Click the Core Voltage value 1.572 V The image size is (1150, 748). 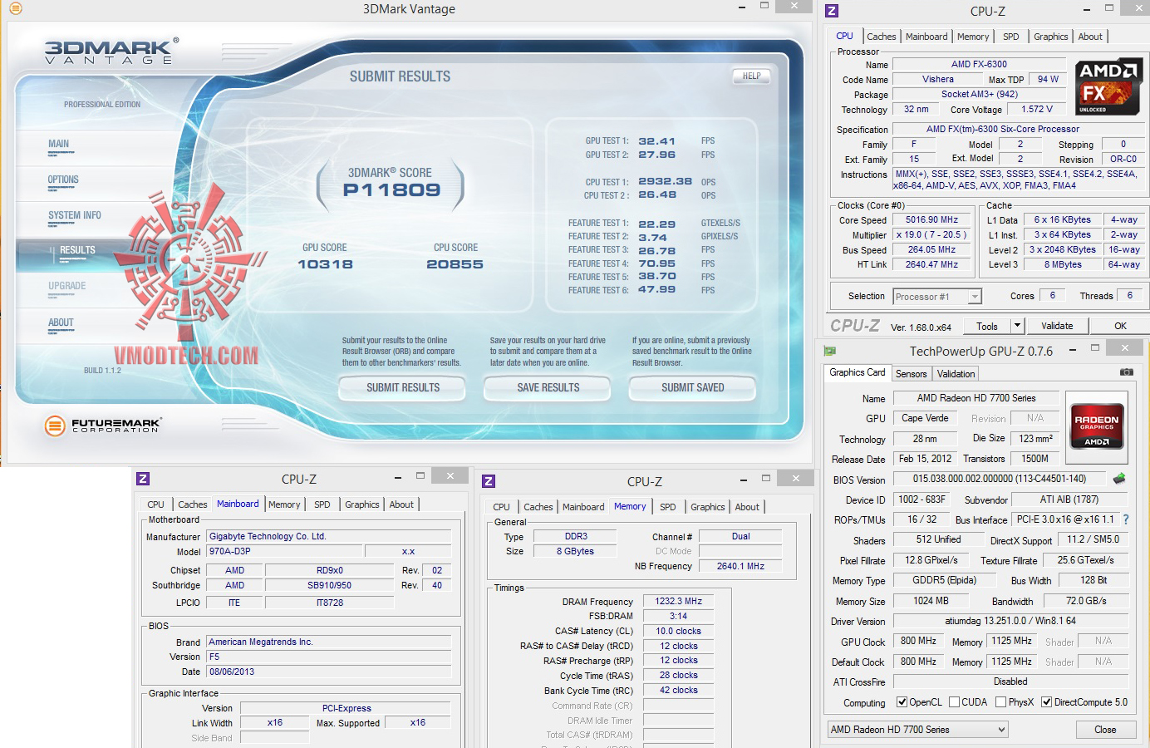[1037, 109]
